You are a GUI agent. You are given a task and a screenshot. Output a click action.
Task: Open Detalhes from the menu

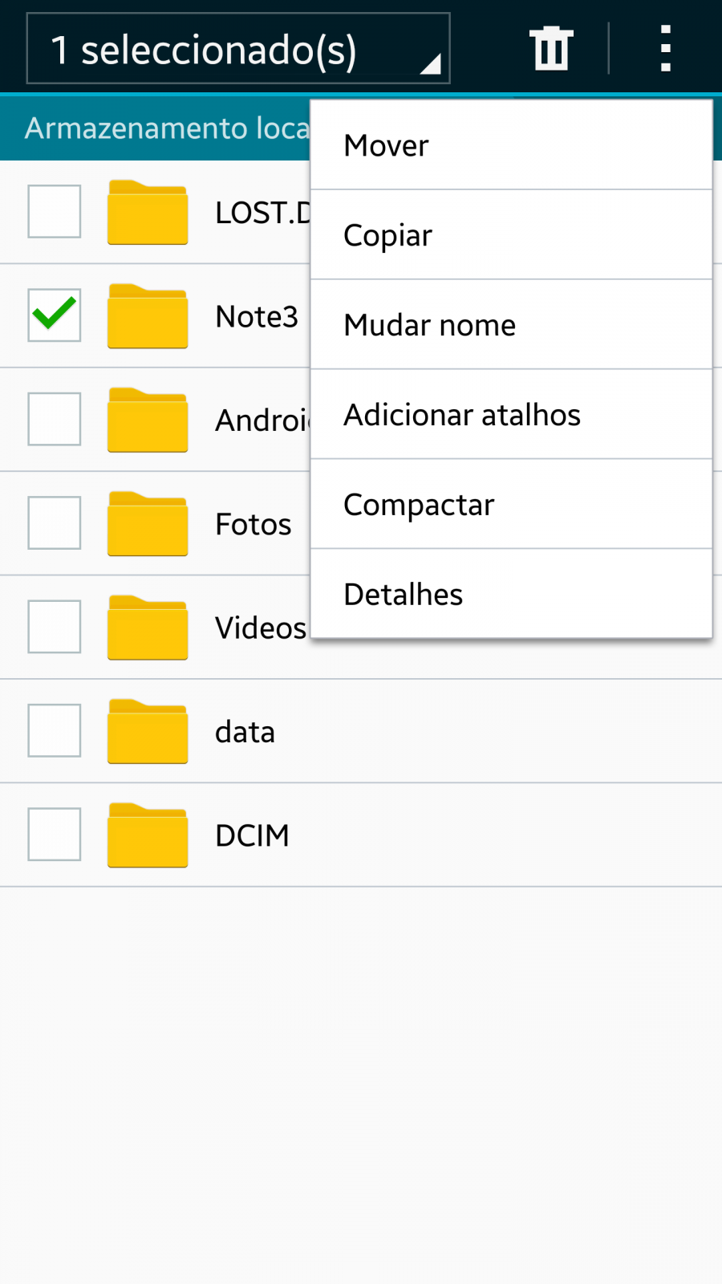click(x=511, y=594)
